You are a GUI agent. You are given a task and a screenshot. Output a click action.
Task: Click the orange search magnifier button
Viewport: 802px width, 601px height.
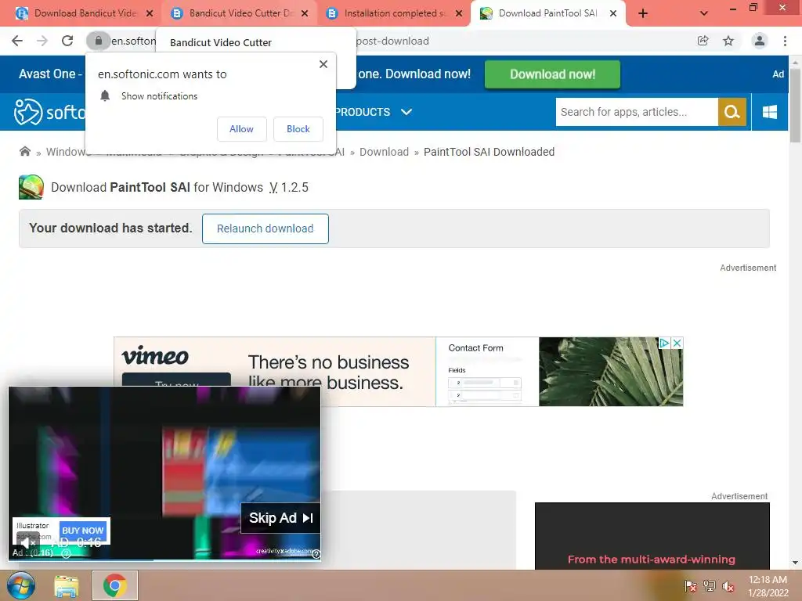(x=732, y=112)
